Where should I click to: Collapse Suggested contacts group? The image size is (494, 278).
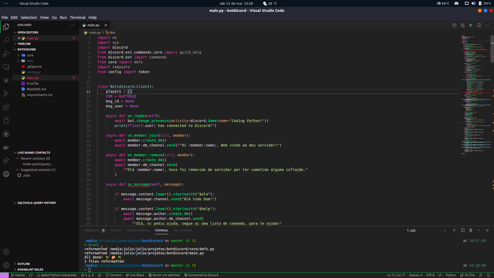[x=46, y=170]
